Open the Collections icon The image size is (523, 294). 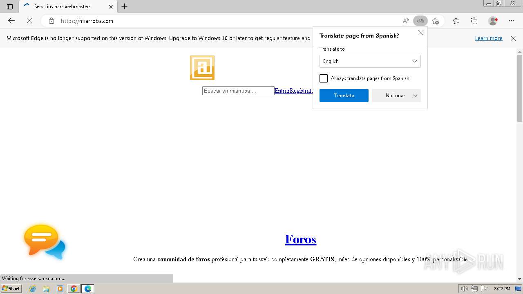pyautogui.click(x=474, y=21)
